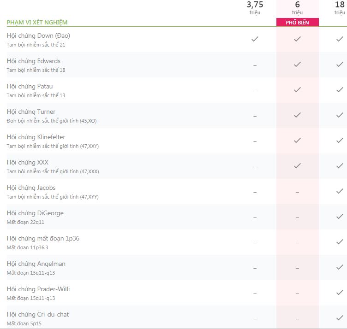347x329 pixels.
Task: Select the 3,75 triệu price header
Action: [x=255, y=8]
